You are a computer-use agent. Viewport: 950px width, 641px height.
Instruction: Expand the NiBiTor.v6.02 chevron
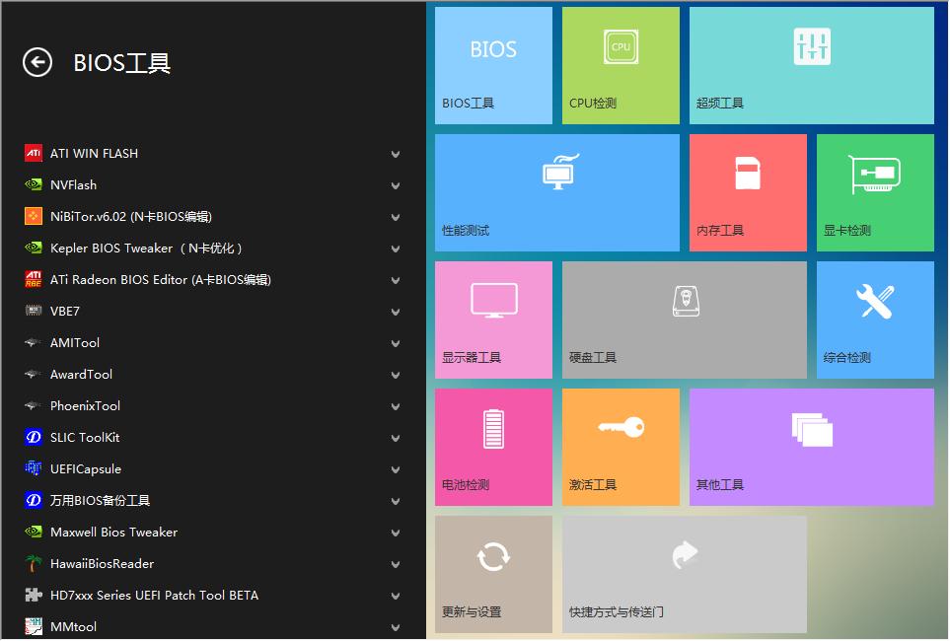coord(395,217)
